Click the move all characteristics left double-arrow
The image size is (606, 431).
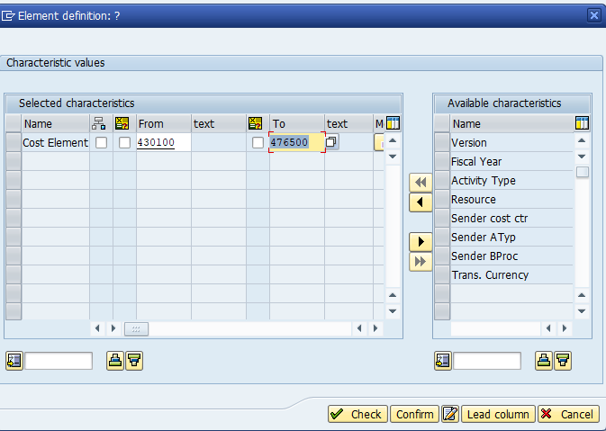[420, 183]
